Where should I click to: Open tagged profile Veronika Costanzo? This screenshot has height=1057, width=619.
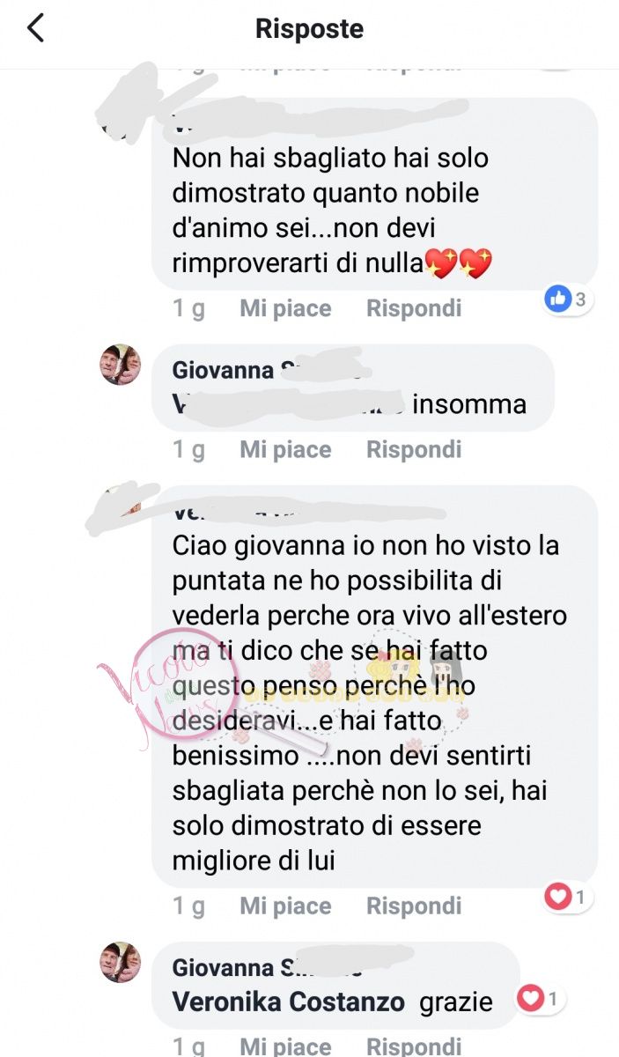point(288,1002)
